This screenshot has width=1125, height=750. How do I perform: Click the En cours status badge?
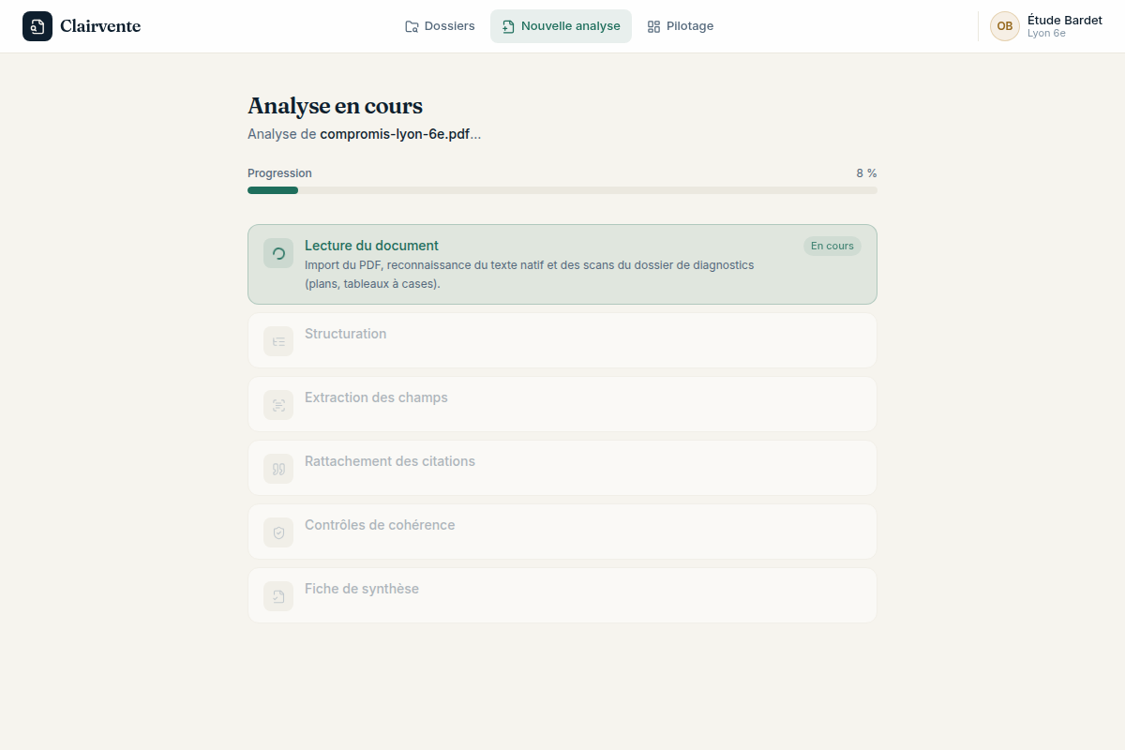point(832,246)
